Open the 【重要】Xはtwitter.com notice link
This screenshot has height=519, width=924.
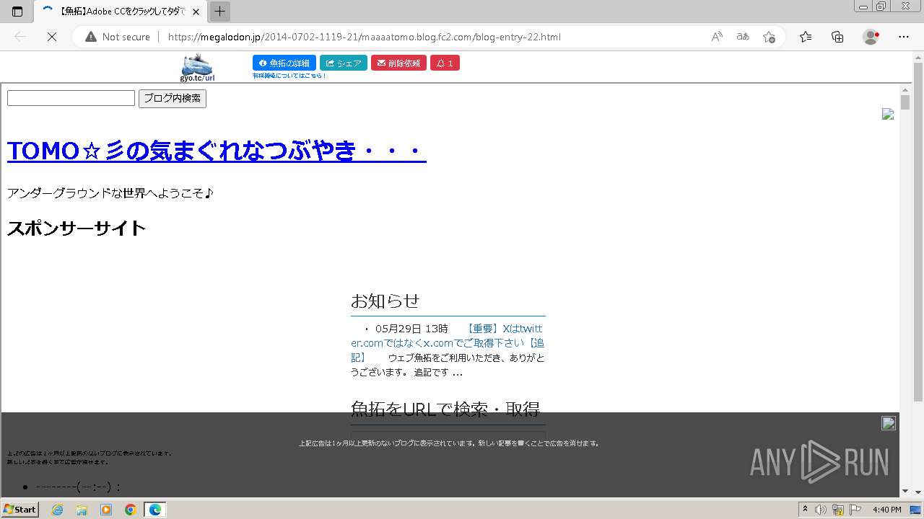point(447,342)
